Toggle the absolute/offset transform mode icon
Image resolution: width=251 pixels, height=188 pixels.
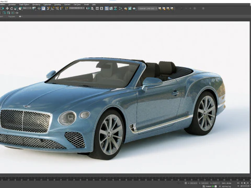pyautogui.click(x=186, y=183)
